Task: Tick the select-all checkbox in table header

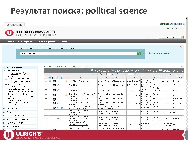Action: click(46, 77)
